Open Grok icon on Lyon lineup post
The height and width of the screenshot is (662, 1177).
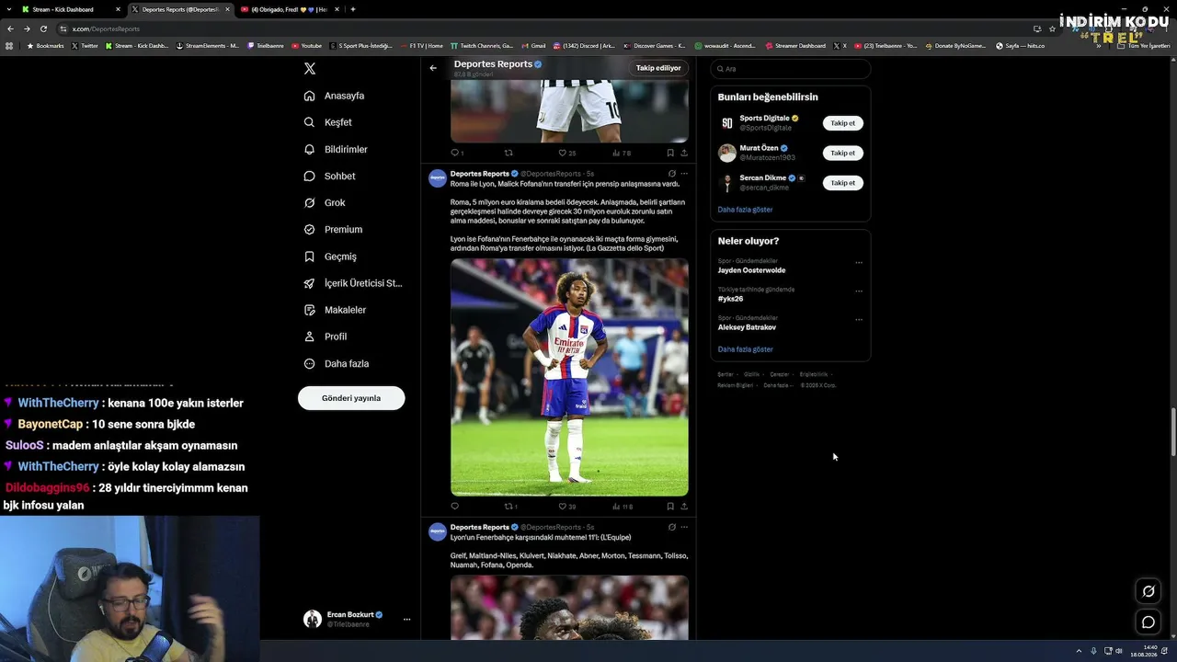(x=672, y=527)
